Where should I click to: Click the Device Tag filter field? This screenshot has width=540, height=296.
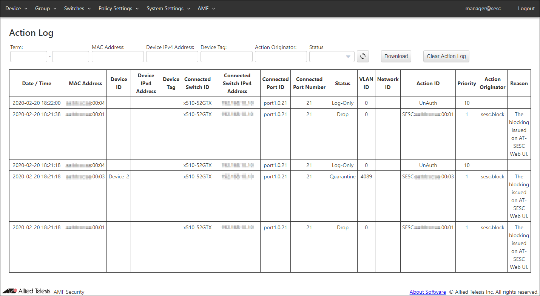[x=227, y=57]
